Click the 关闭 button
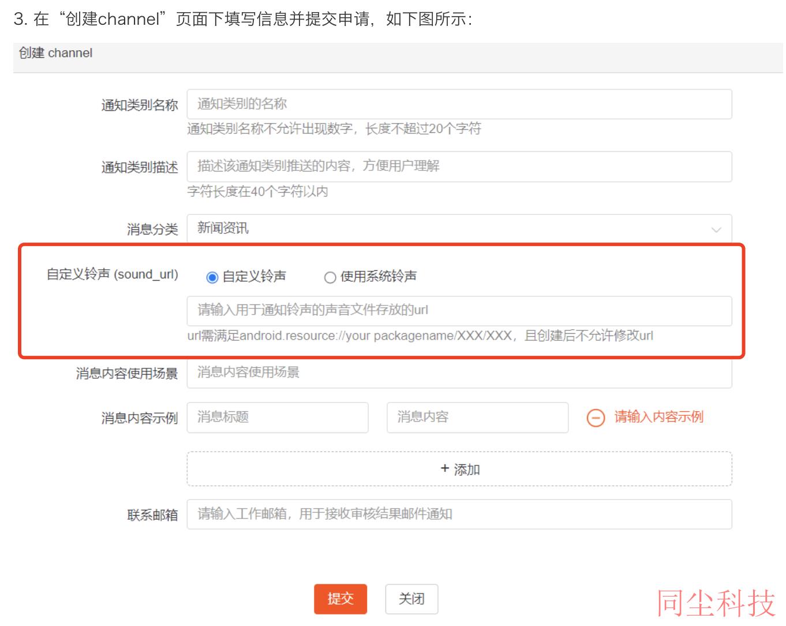786x626 pixels. (x=411, y=599)
